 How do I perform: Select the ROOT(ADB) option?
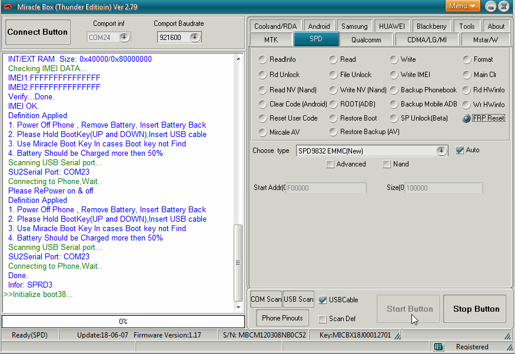[333, 104]
